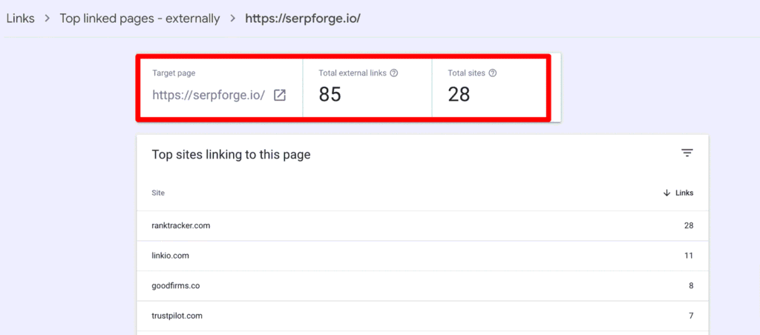Open the linkio.com row
The image size is (760, 335).
(x=422, y=256)
